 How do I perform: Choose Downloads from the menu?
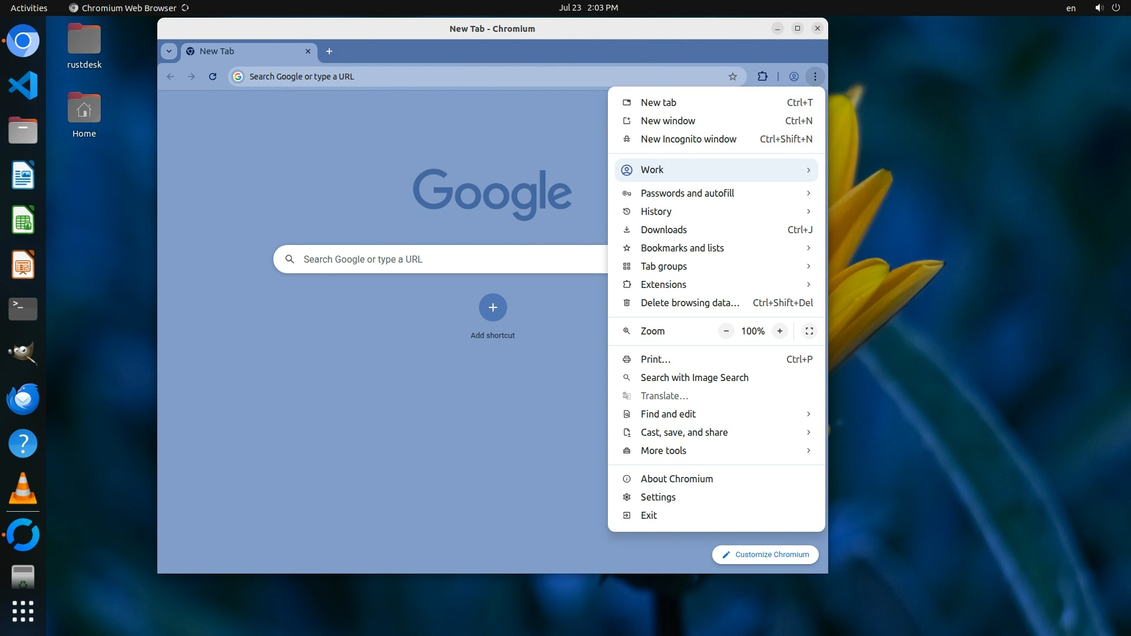click(663, 230)
